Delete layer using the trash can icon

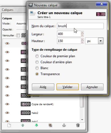(78, 125)
